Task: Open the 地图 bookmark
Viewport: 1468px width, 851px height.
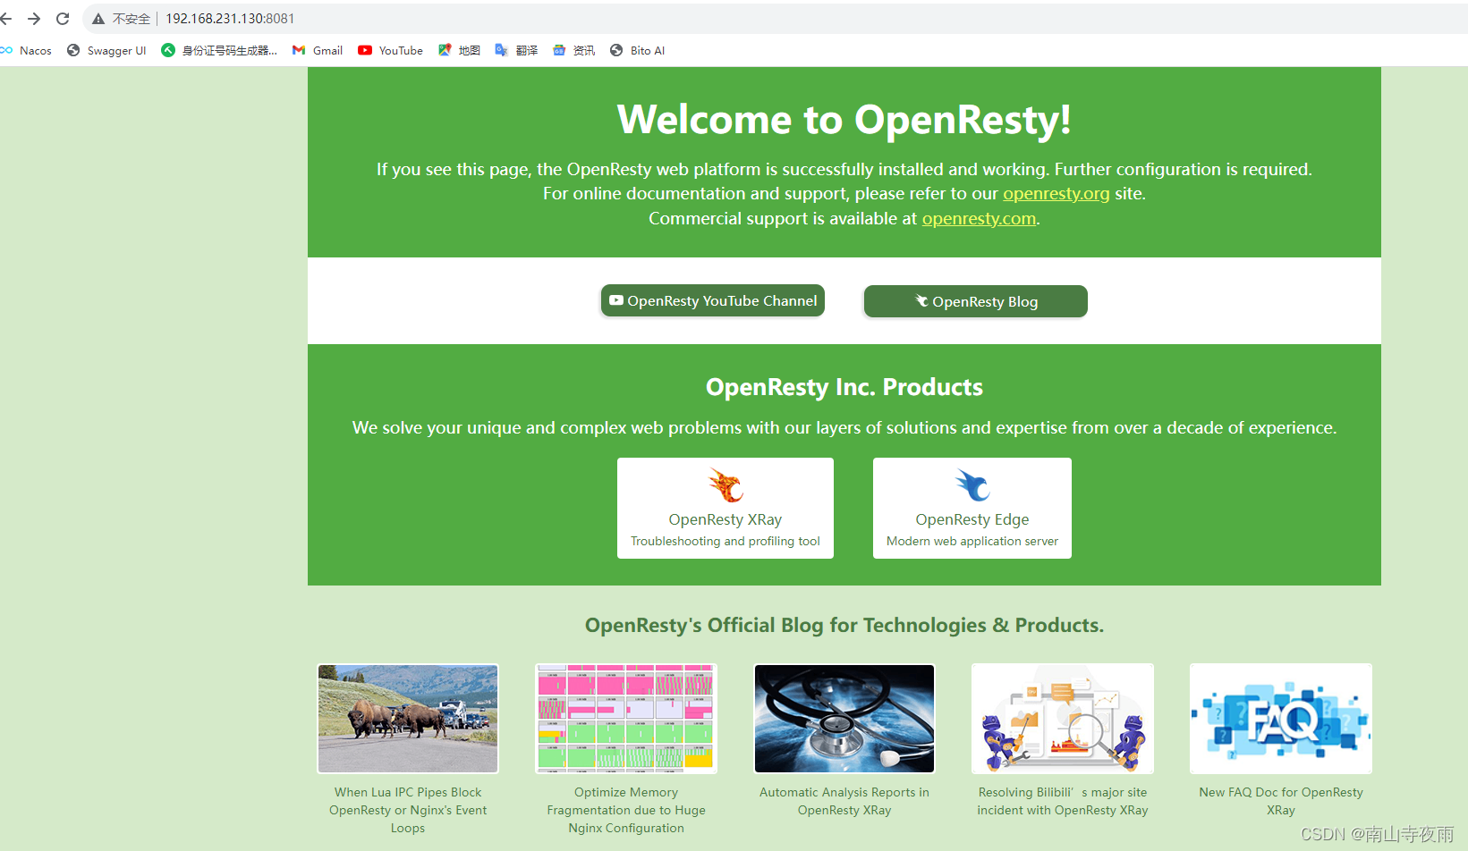Action: pos(459,51)
